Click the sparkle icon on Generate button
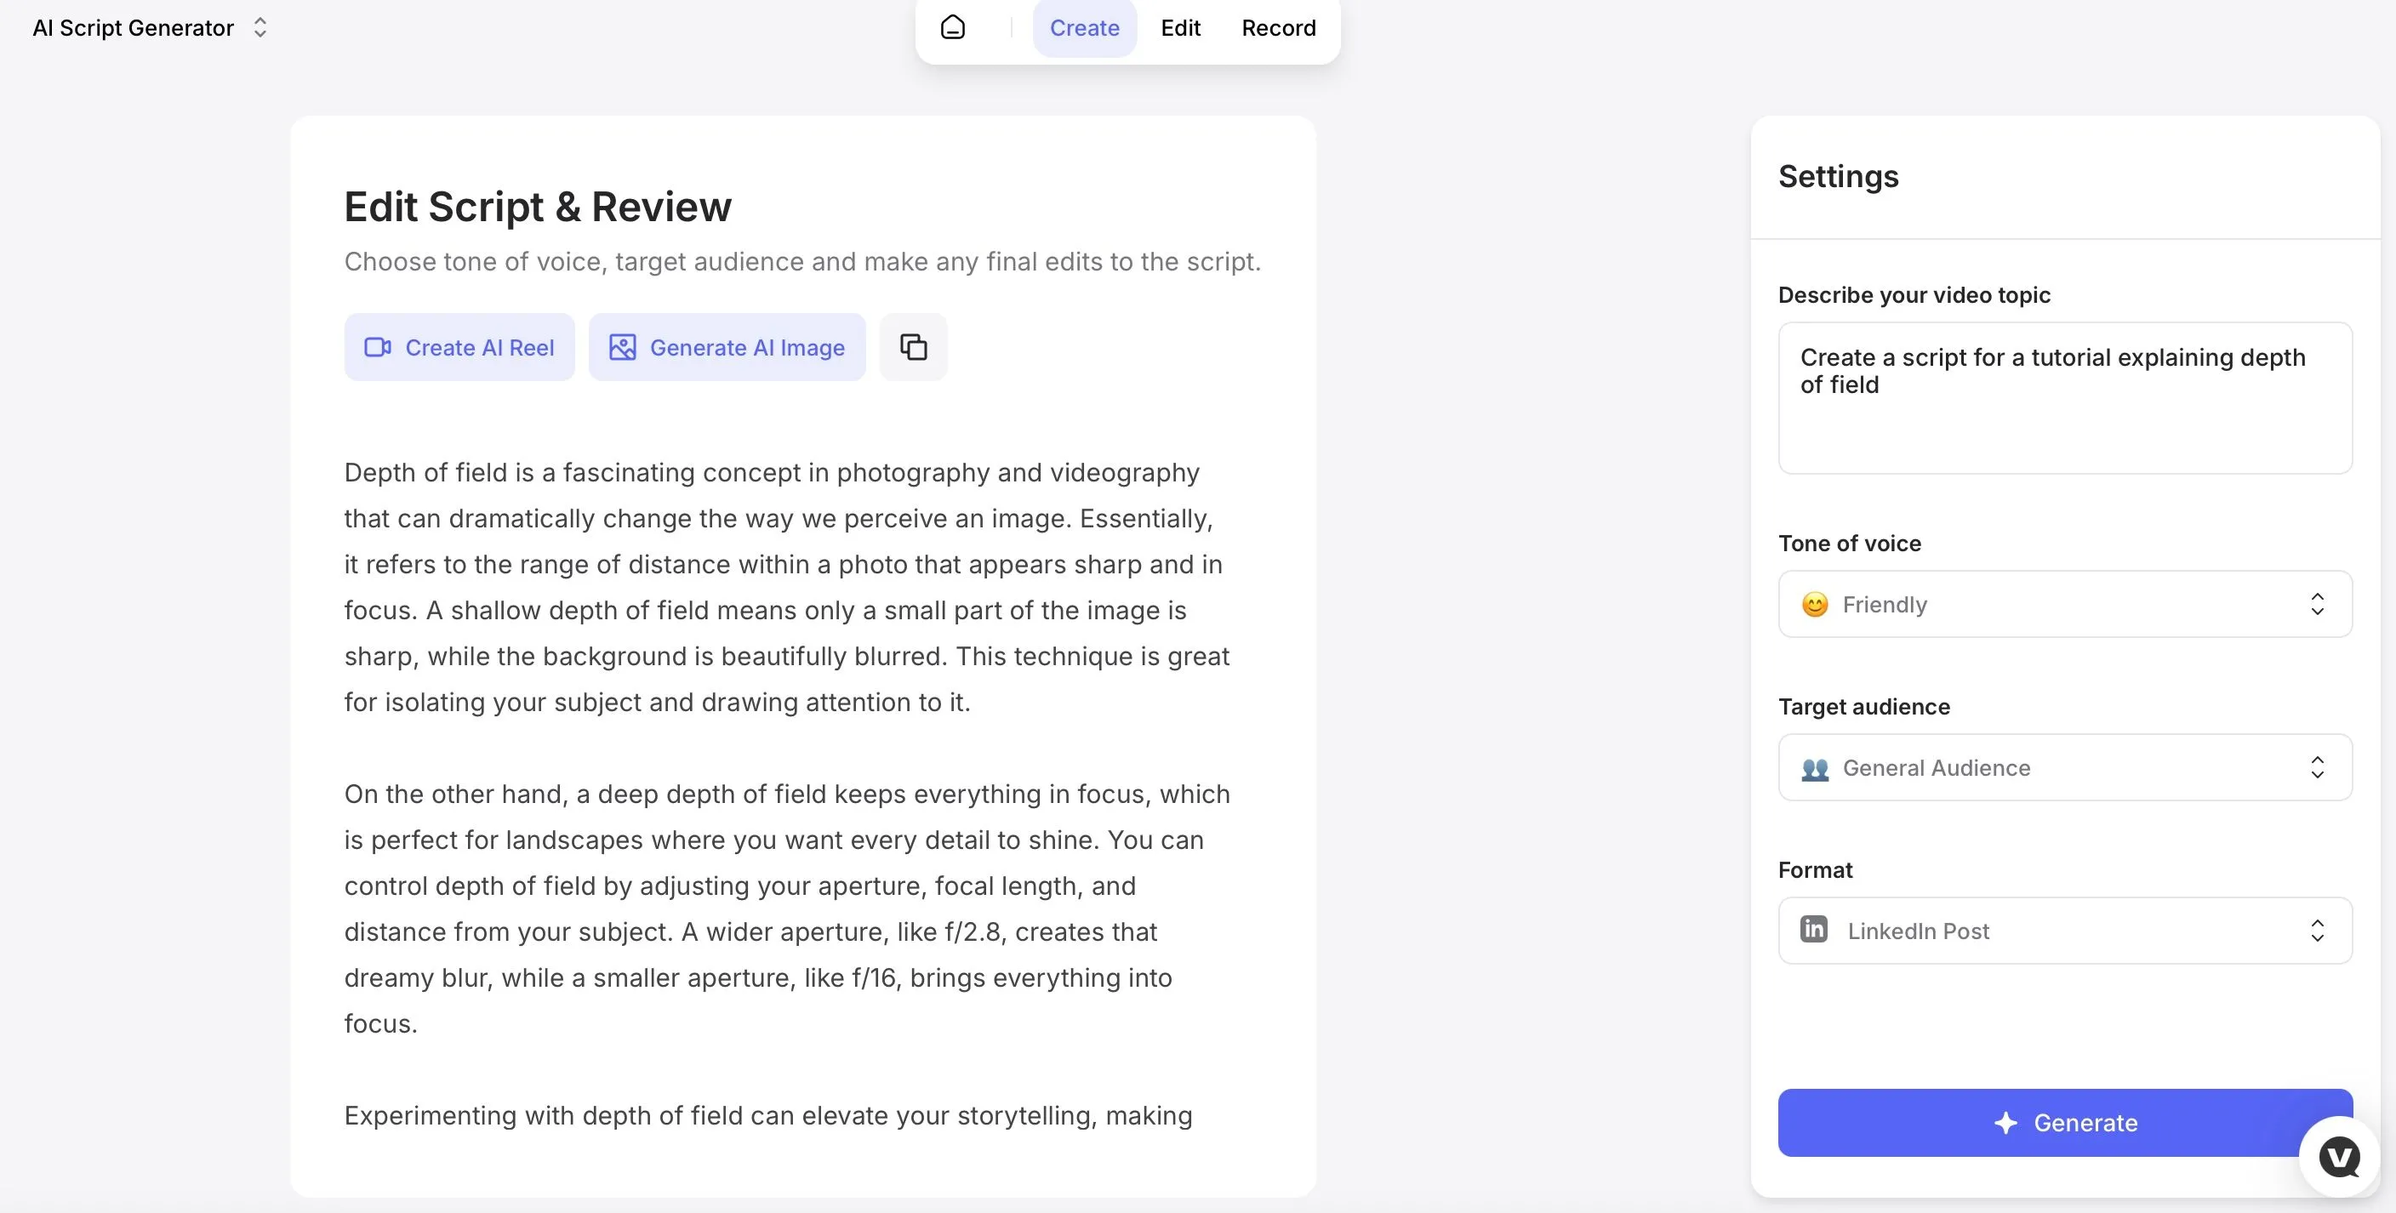The width and height of the screenshot is (2396, 1213). tap(2005, 1123)
